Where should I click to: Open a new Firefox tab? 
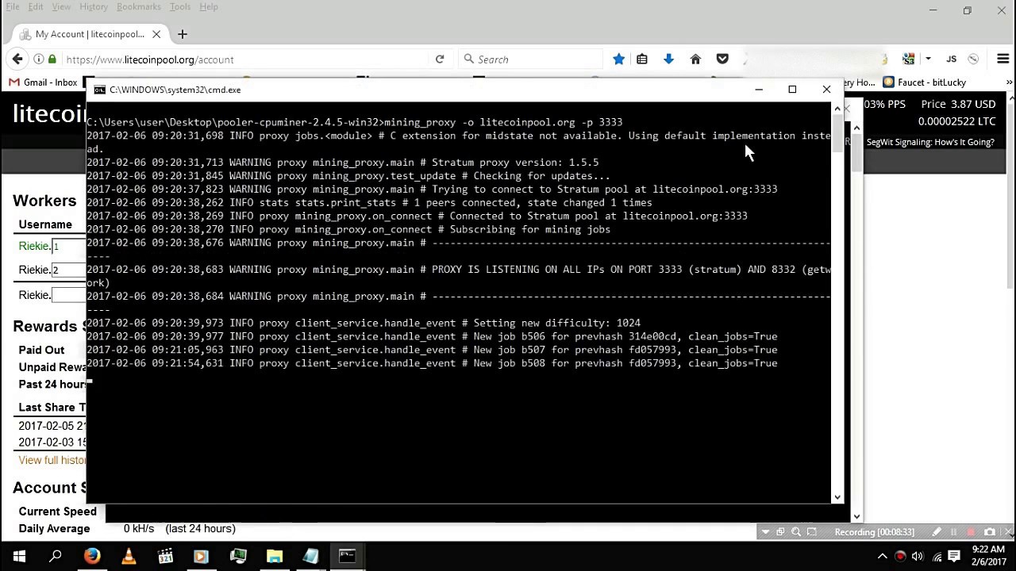coord(183,34)
